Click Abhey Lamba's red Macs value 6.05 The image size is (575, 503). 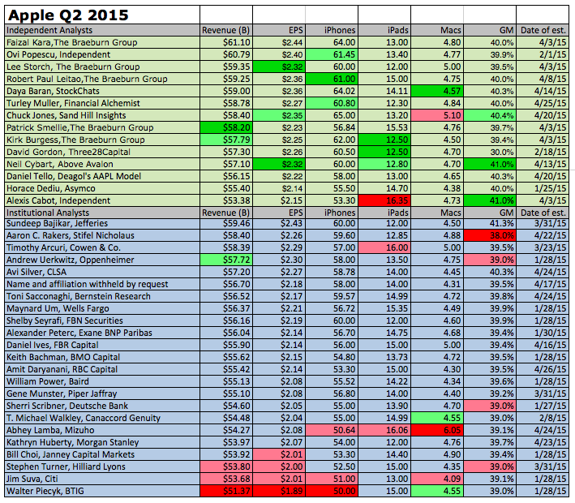point(437,430)
